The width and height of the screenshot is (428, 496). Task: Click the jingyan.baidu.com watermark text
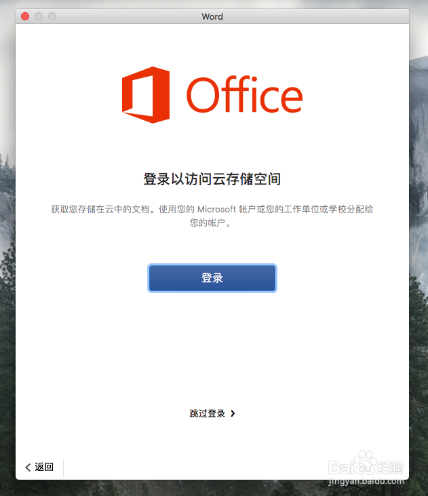[365, 482]
